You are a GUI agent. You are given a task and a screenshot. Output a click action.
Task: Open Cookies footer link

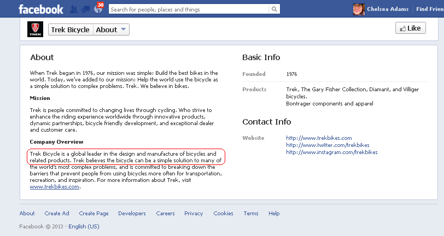click(224, 214)
